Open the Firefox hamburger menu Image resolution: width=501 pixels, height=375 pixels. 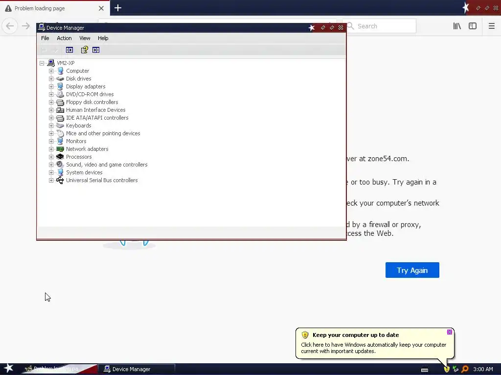click(491, 26)
